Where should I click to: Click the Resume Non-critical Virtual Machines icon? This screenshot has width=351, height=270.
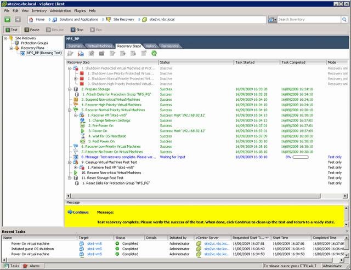pos(76,173)
